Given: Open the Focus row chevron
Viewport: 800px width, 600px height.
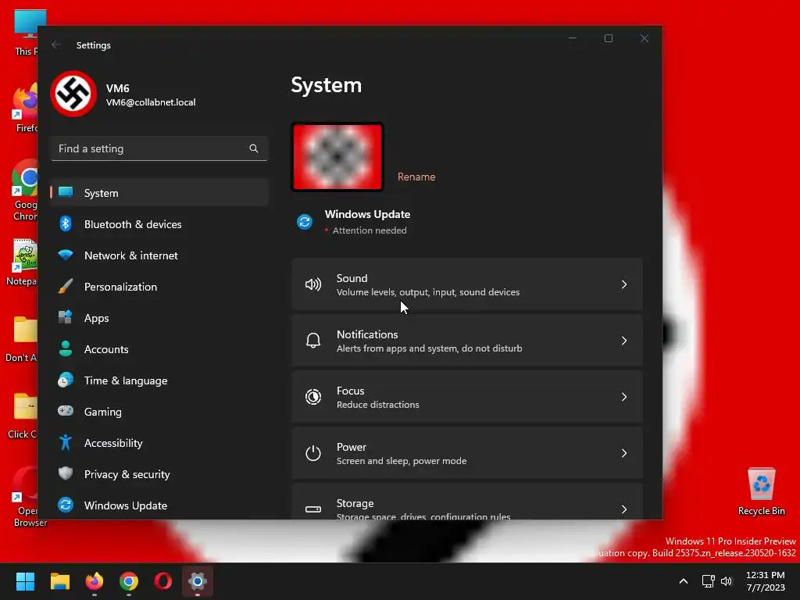Looking at the screenshot, I should 624,397.
